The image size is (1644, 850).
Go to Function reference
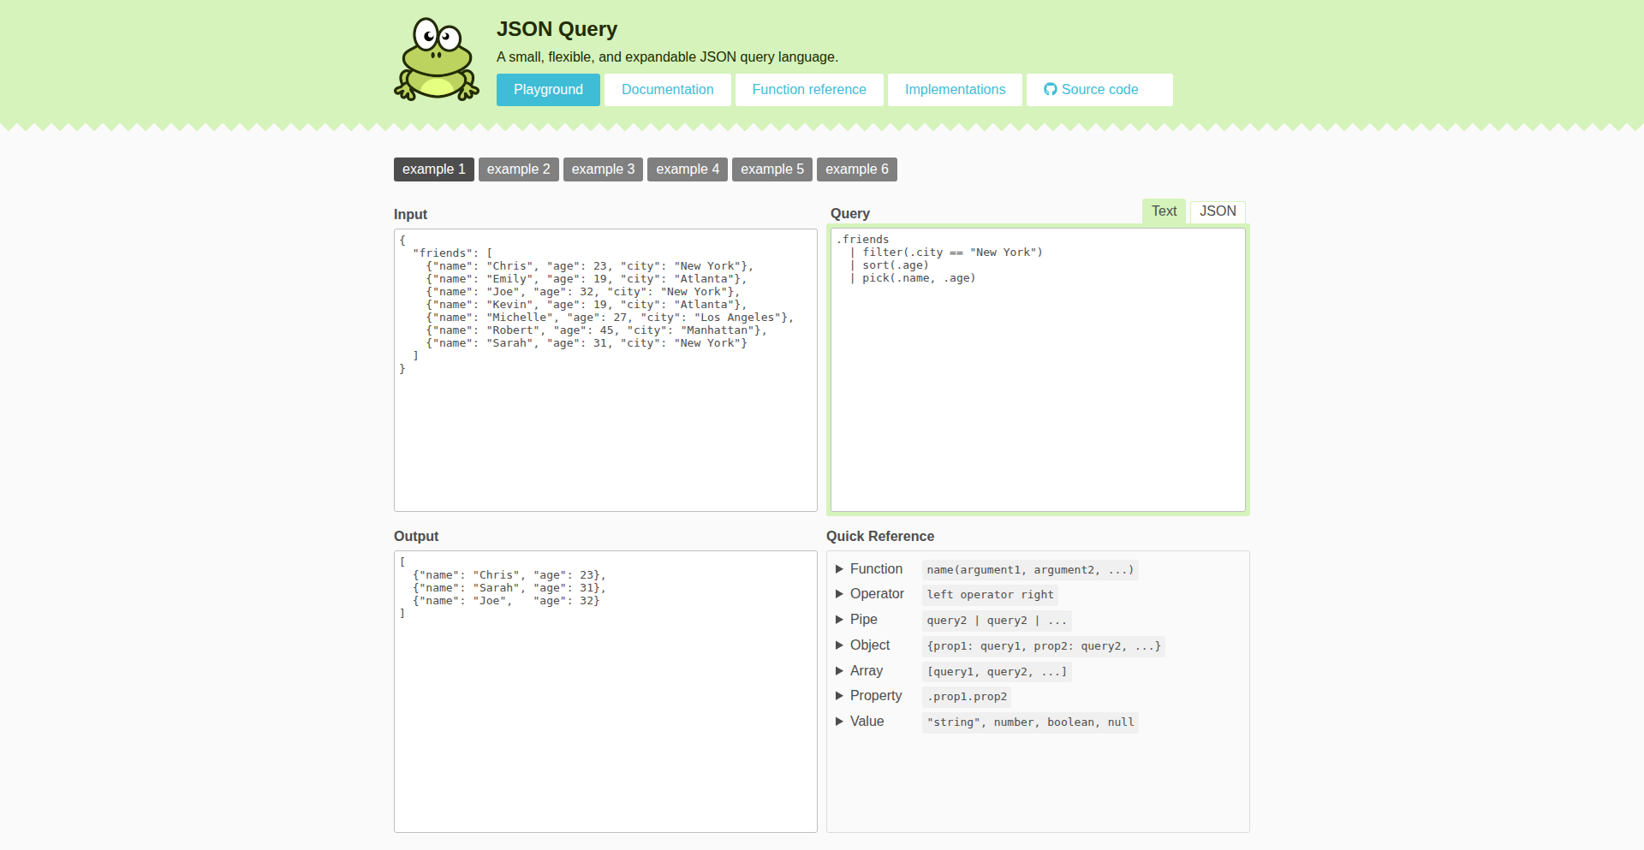click(808, 90)
